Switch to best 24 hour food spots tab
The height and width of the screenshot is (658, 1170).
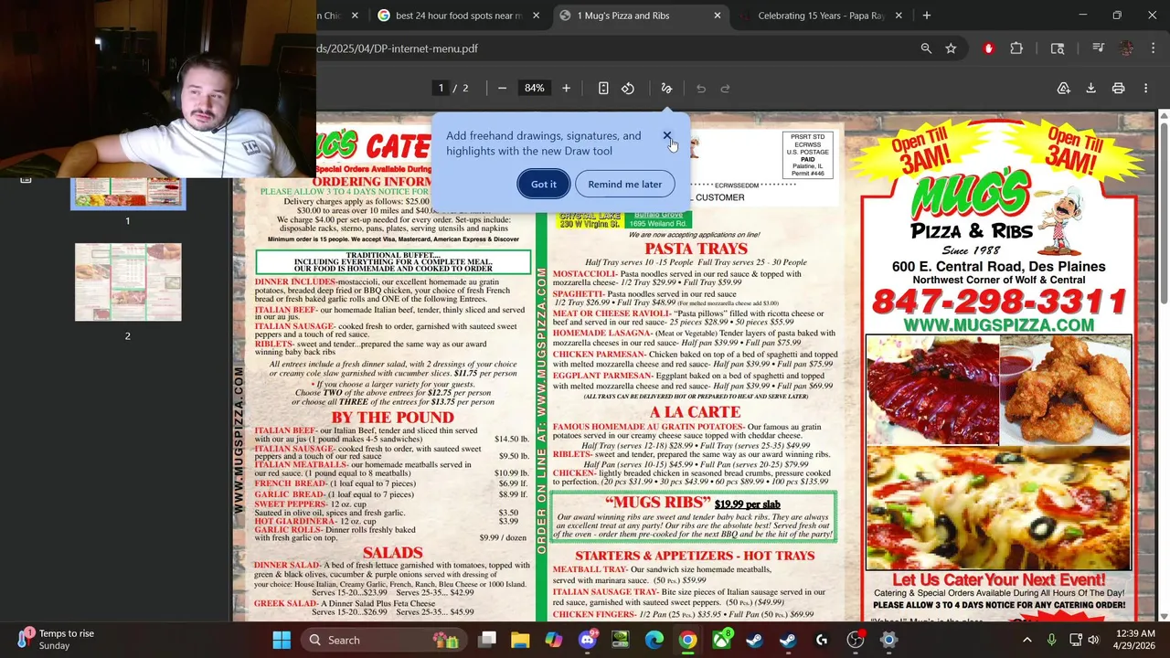(459, 16)
